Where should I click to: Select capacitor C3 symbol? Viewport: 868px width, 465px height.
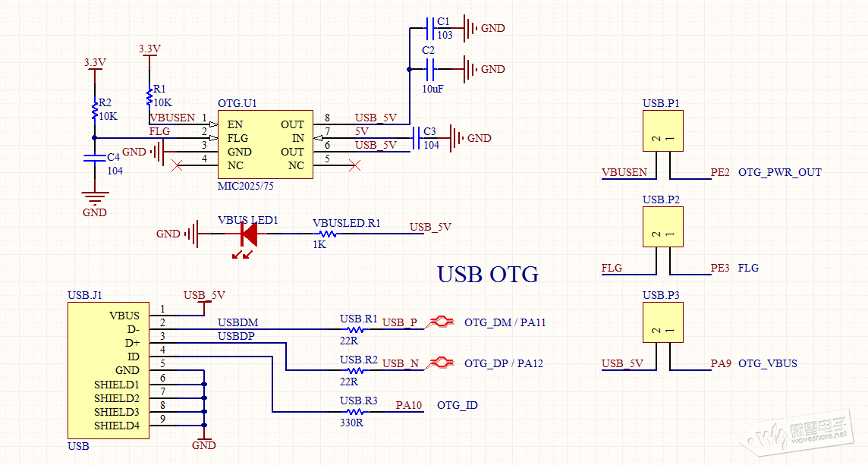pos(417,138)
